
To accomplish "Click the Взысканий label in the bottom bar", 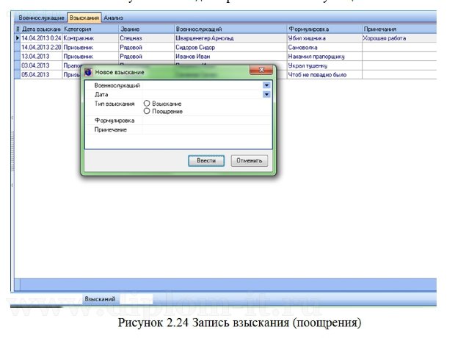I will click(100, 299).
